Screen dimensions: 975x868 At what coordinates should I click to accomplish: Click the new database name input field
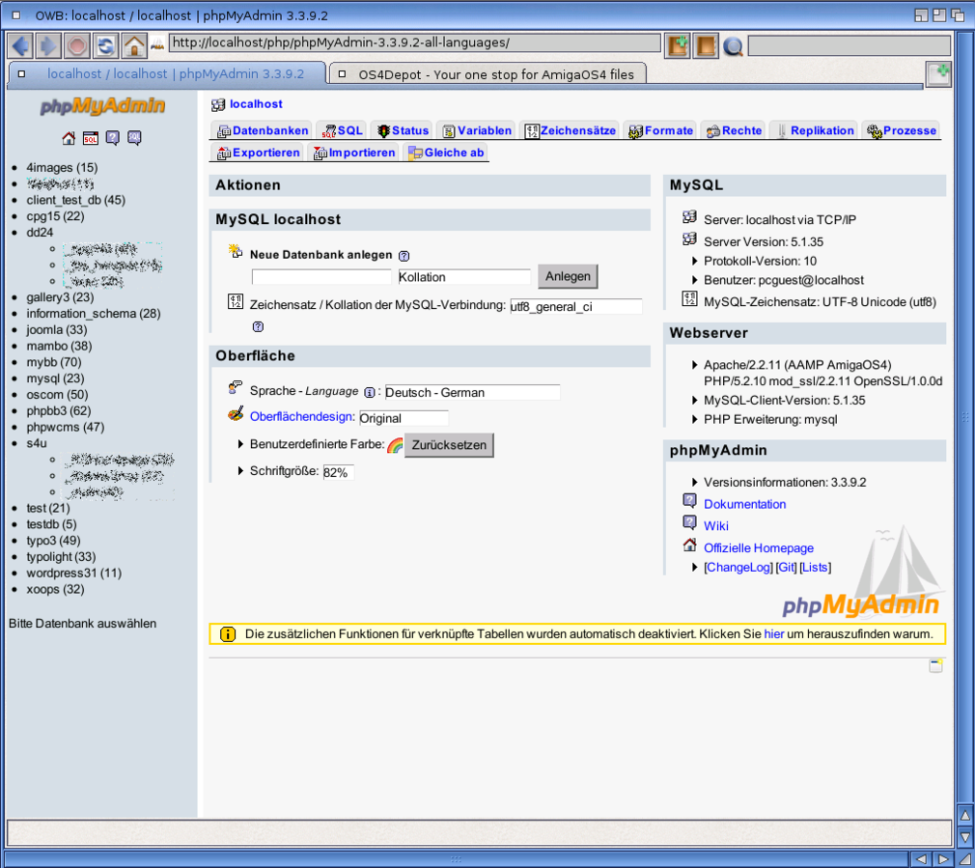coord(321,277)
